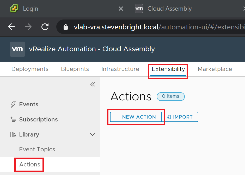Viewport: 245px width, 175px height.
Task: Collapse the Library section chevron
Action: pyautogui.click(x=92, y=134)
